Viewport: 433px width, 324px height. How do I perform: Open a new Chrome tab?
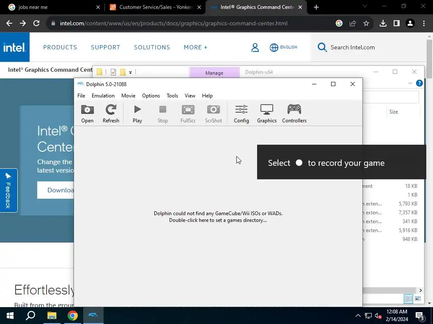tap(316, 7)
